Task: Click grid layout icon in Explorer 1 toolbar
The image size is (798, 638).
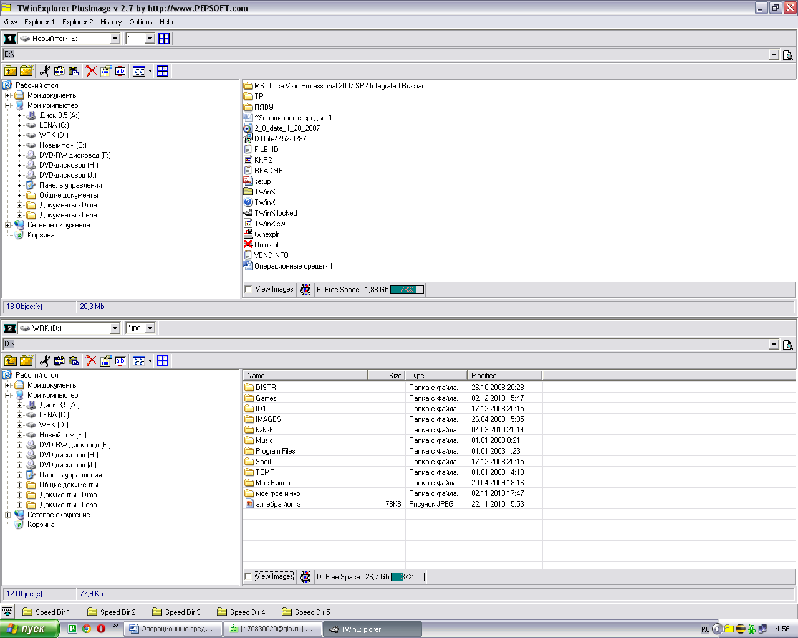Action: [x=163, y=71]
